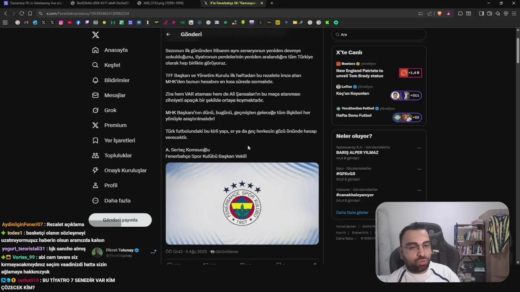The image size is (520, 292).
Task: Open the Fikret Tolunay account menu dots
Action: [153, 252]
